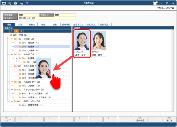
Task: Click the window menu icon in title bar
Action: [4, 3]
